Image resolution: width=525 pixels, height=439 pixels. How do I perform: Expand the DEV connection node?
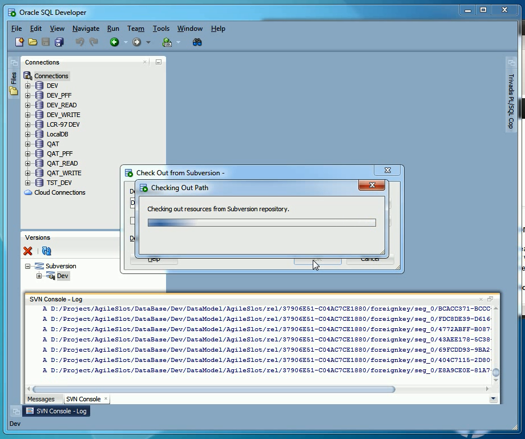pyautogui.click(x=28, y=86)
